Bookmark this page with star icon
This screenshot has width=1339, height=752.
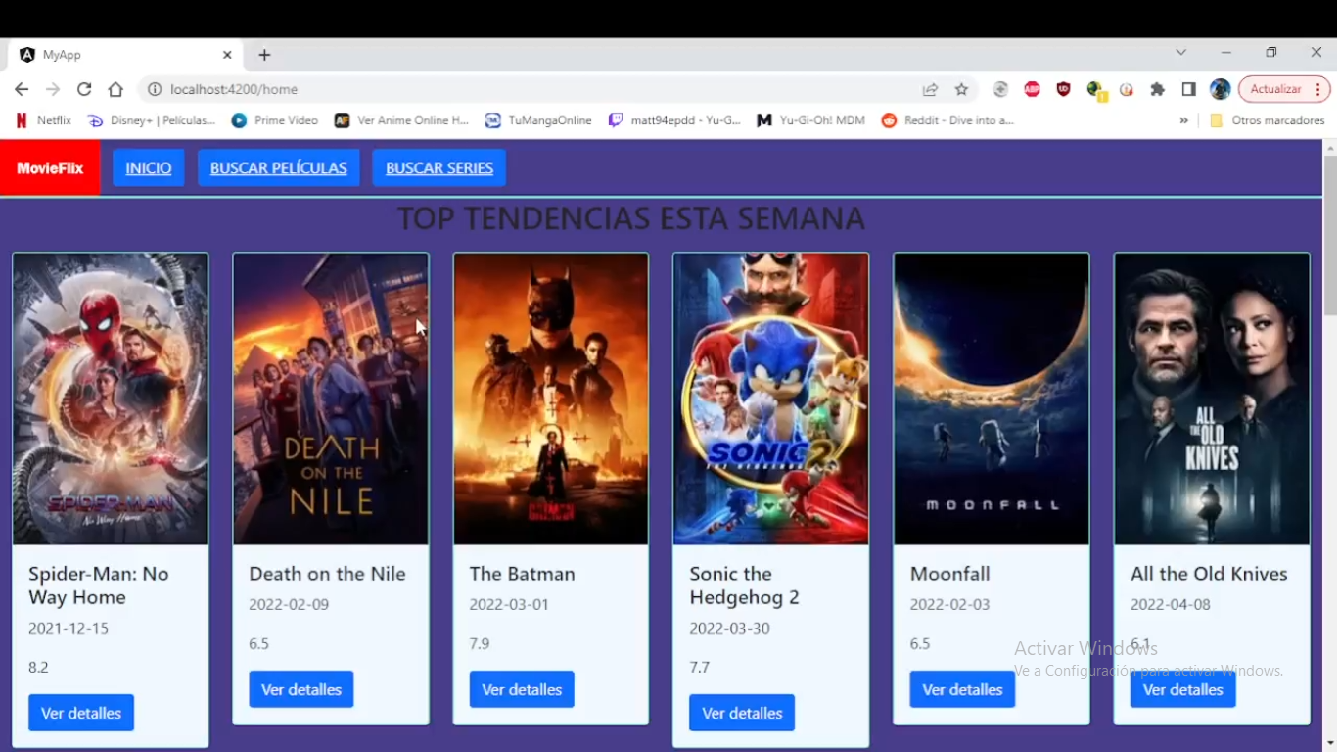961,89
